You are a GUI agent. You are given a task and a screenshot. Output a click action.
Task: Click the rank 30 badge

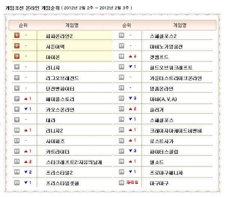pos(121,183)
